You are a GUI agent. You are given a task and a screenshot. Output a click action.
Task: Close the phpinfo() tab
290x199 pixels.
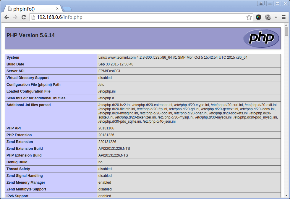(57, 9)
